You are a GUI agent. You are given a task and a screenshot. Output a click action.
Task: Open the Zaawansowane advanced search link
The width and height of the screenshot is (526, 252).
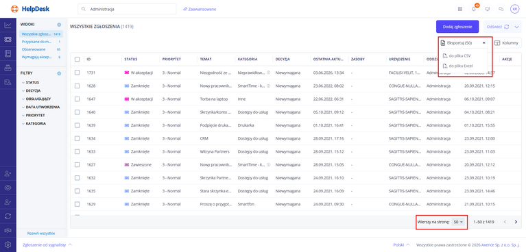(x=200, y=9)
